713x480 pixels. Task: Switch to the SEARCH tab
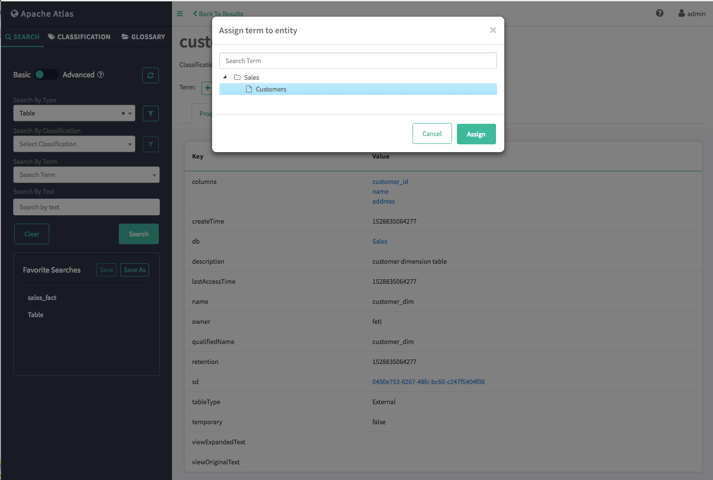(22, 37)
